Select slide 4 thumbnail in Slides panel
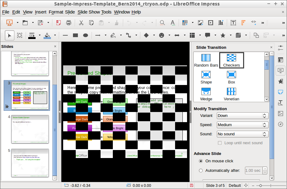The image size is (287, 189). [x=30, y=129]
